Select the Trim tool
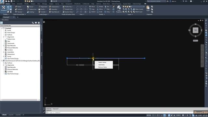Viewport: 208px width, 117px height. coord(107,6)
